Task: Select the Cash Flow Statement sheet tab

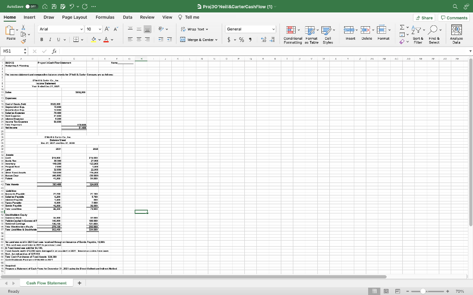Action: coord(47,283)
